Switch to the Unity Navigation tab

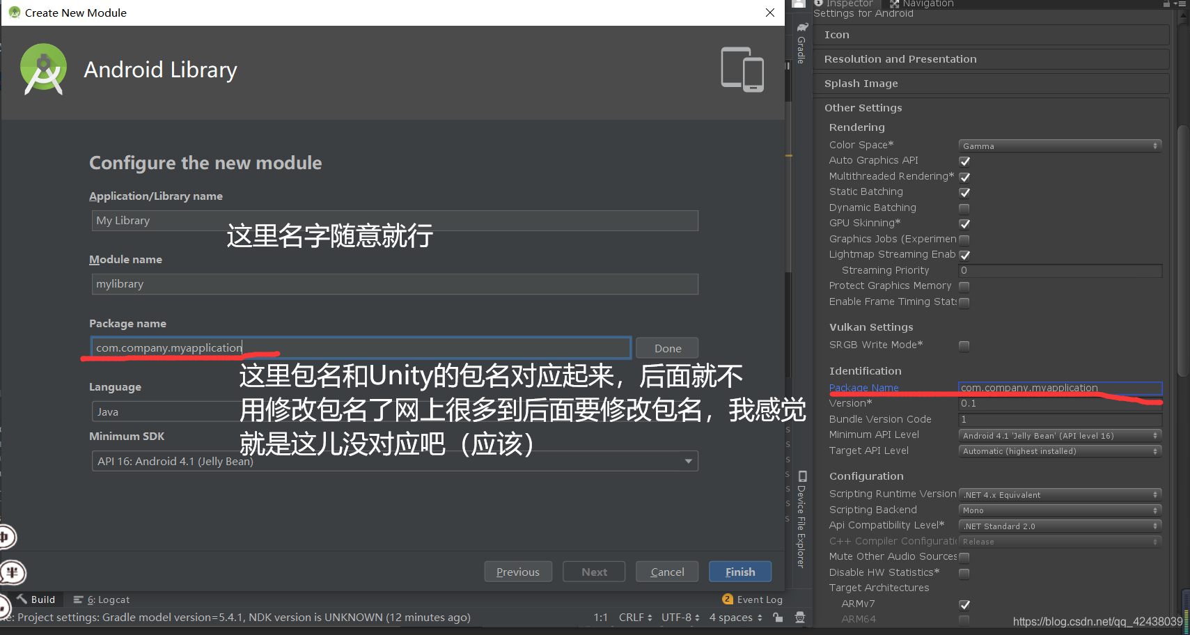(922, 3)
